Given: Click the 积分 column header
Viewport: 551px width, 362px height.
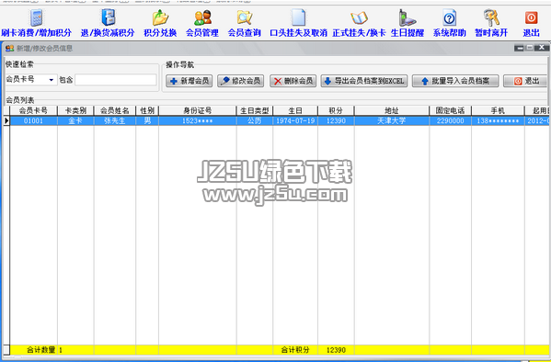Looking at the screenshot, I should pos(336,110).
